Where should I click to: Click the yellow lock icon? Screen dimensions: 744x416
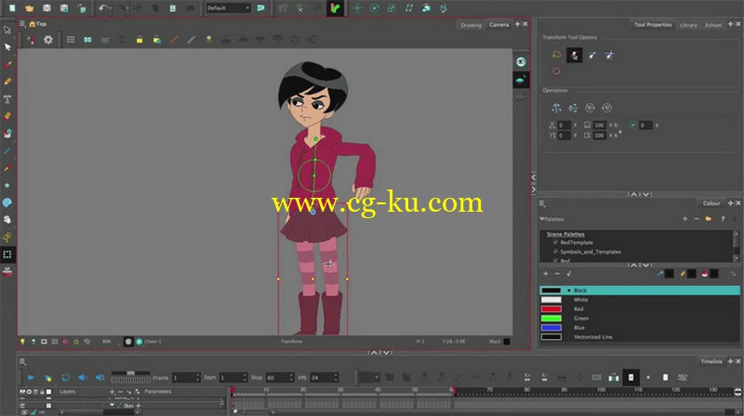139,40
